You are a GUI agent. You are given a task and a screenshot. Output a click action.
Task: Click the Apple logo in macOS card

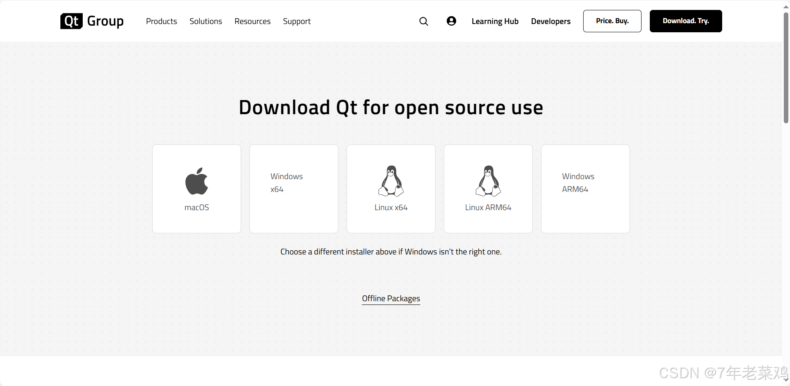pyautogui.click(x=196, y=181)
